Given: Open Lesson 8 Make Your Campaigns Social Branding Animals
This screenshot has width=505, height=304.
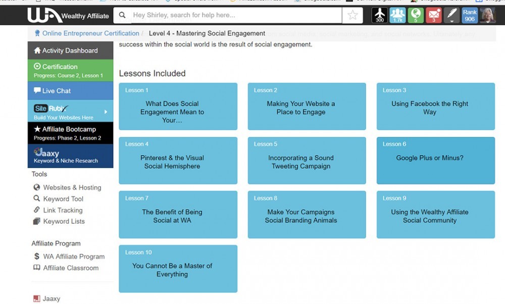Looking at the screenshot, I should point(307,215).
